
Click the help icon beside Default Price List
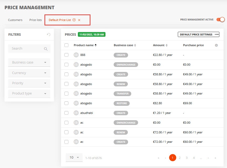74,20
